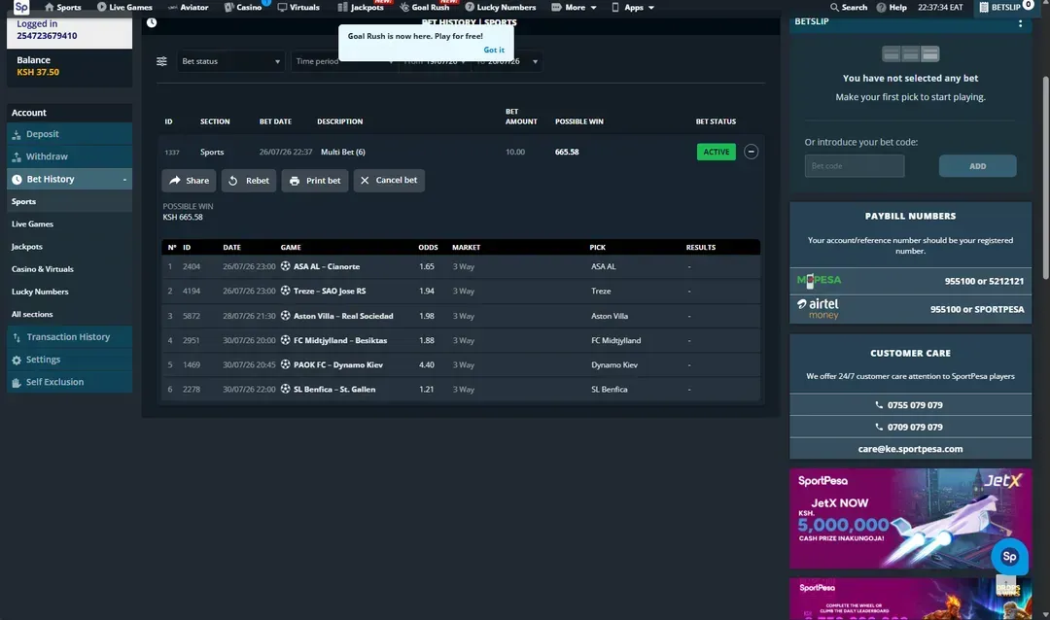Click the ADD bet code button

[x=977, y=166]
